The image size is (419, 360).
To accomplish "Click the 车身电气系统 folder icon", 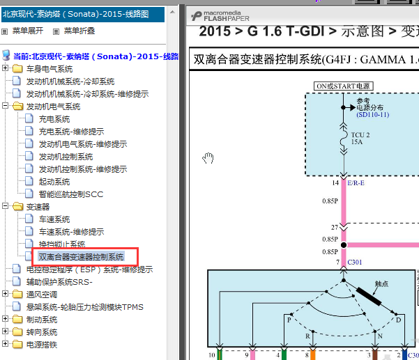I will click(17, 68).
